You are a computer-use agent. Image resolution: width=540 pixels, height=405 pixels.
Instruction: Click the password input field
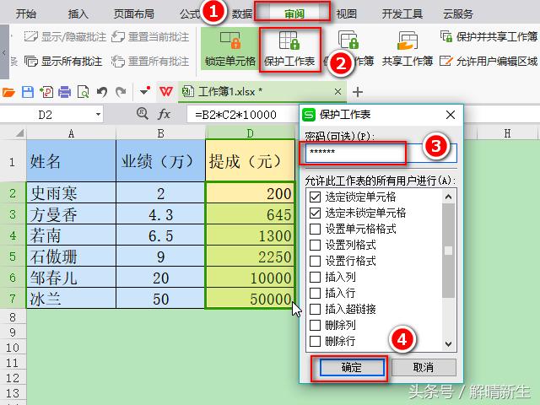pos(381,153)
